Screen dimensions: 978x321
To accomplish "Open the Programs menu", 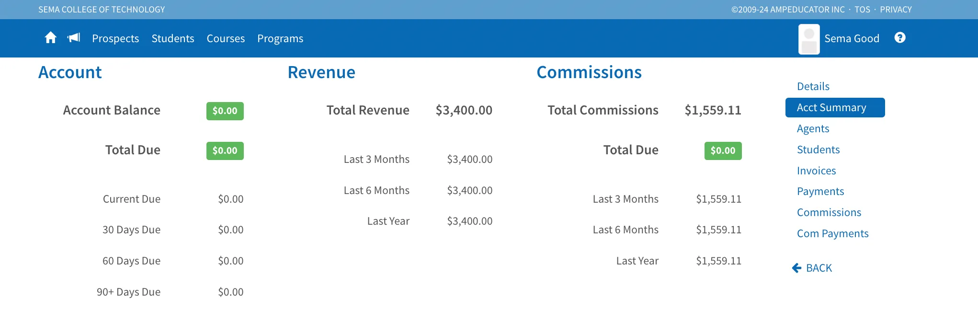I will [280, 38].
